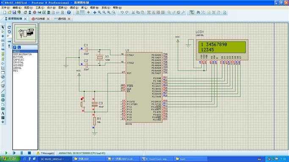This screenshot has height=162, width=289.
Task: Select the Junction dot tool
Action: click(x=3, y=36)
